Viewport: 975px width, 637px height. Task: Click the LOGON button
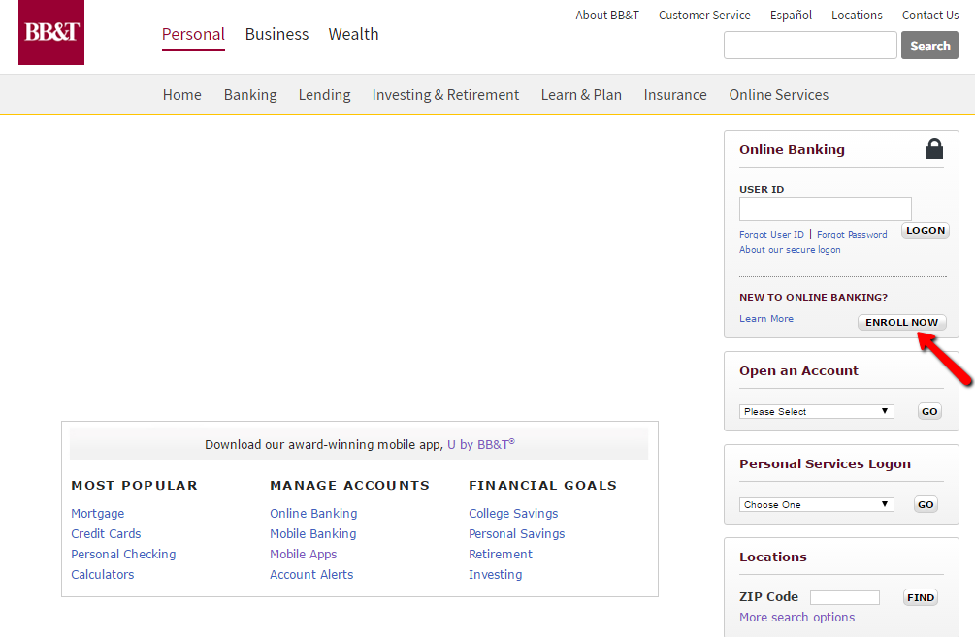tap(926, 230)
